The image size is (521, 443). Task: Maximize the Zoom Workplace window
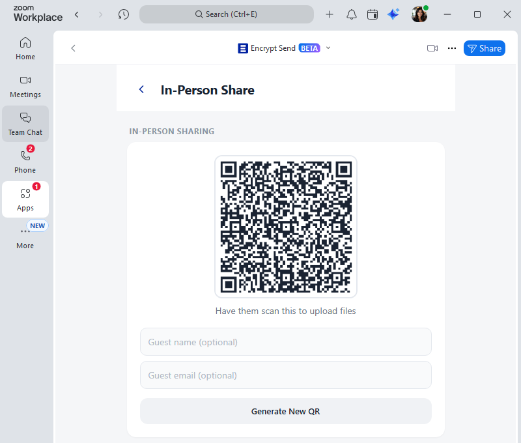[x=477, y=14]
